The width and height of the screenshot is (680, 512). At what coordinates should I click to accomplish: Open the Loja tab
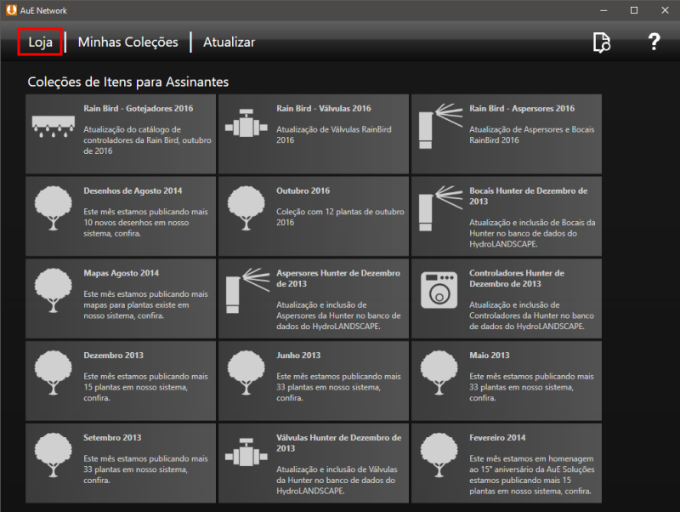pos(40,42)
